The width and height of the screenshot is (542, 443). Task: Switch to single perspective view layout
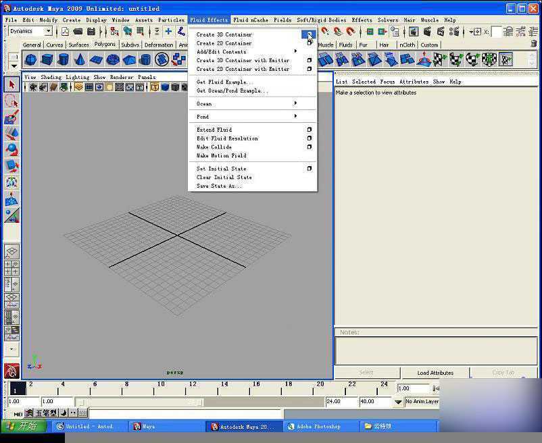click(11, 252)
